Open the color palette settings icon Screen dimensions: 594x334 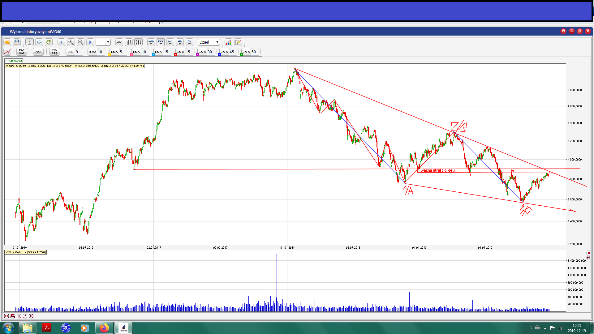228,42
